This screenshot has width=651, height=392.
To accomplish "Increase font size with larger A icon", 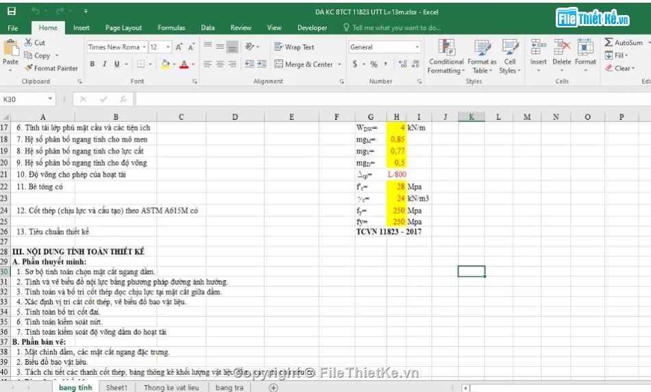I will click(179, 47).
